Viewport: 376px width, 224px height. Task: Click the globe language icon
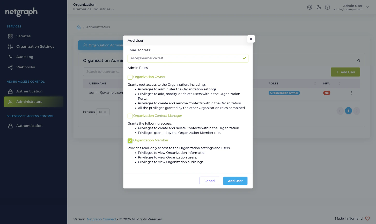click(x=310, y=7)
